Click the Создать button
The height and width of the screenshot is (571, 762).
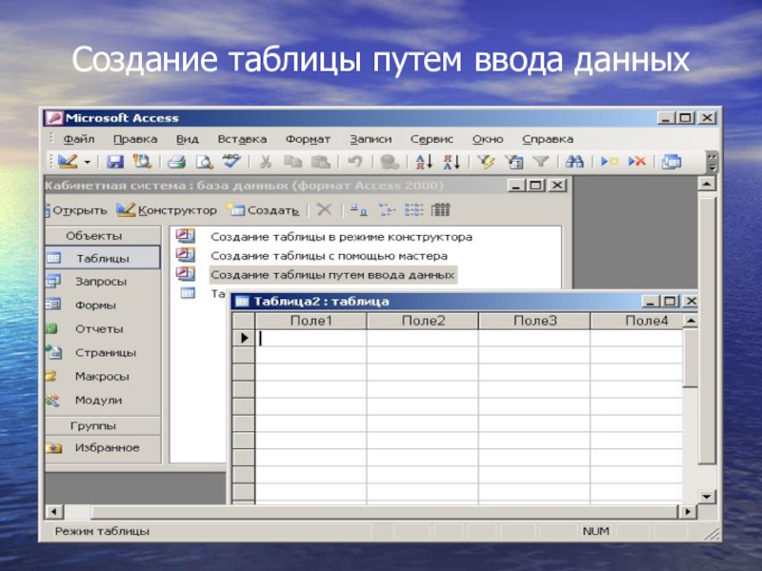[x=263, y=210]
